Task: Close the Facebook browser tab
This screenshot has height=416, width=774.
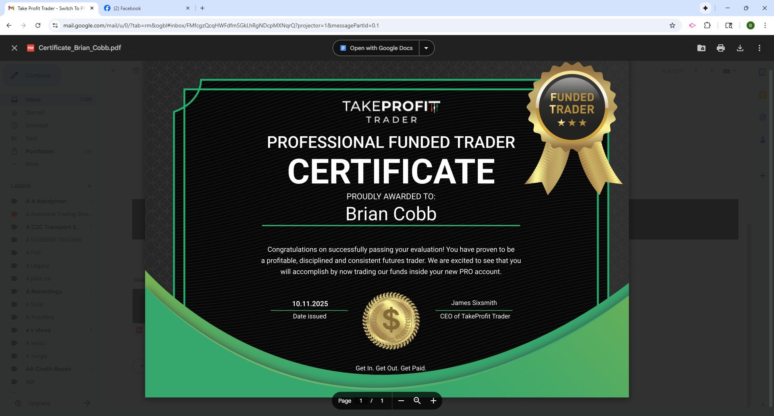Action: click(188, 8)
